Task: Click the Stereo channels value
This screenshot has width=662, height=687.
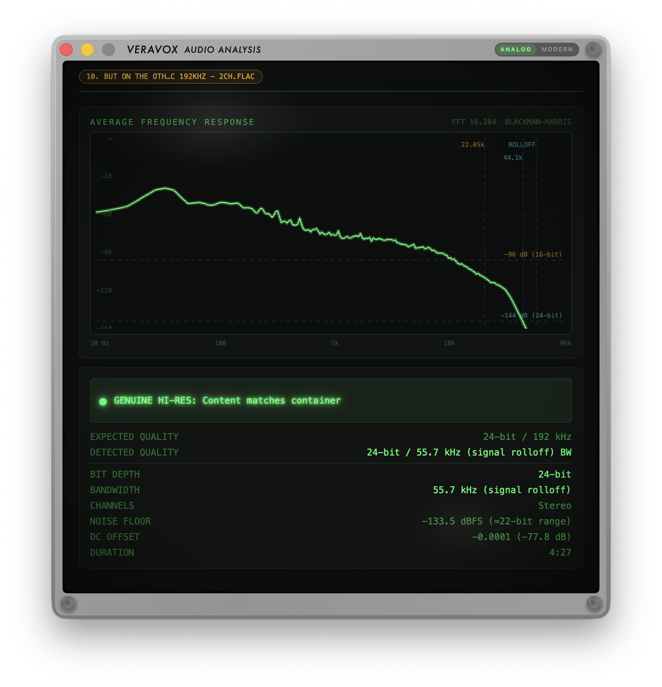Action: pos(555,506)
